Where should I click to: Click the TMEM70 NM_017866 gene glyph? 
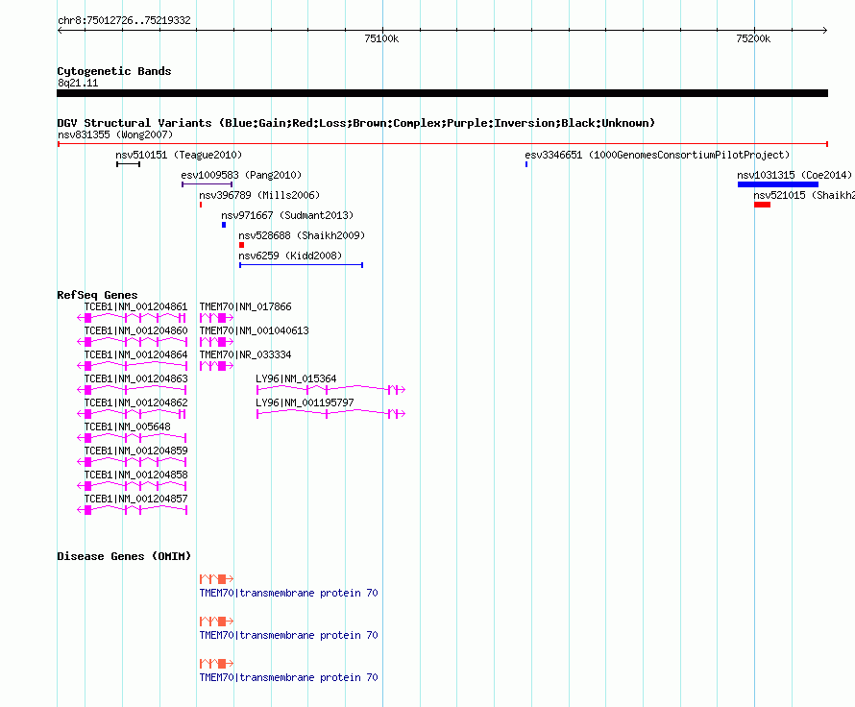(x=216, y=318)
